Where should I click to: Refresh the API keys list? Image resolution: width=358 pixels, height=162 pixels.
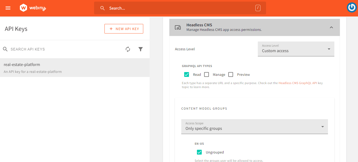128,49
